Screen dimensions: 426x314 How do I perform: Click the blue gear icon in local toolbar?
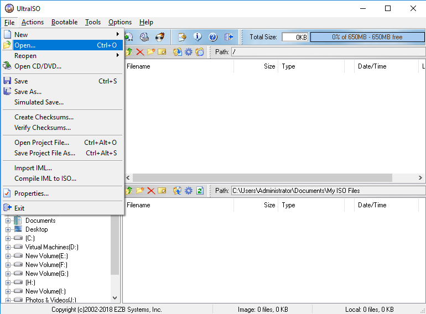point(188,191)
